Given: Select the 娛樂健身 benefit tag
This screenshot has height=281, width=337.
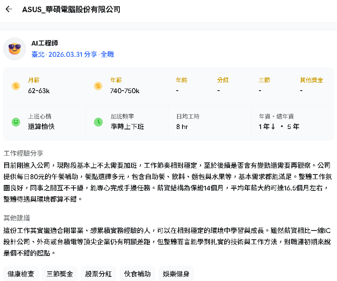Looking at the screenshot, I should pyautogui.click(x=176, y=274).
